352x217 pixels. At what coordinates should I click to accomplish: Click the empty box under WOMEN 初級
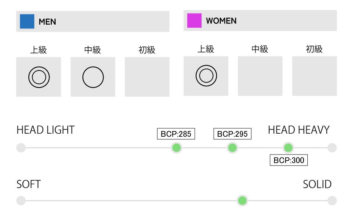pyautogui.click(x=315, y=76)
